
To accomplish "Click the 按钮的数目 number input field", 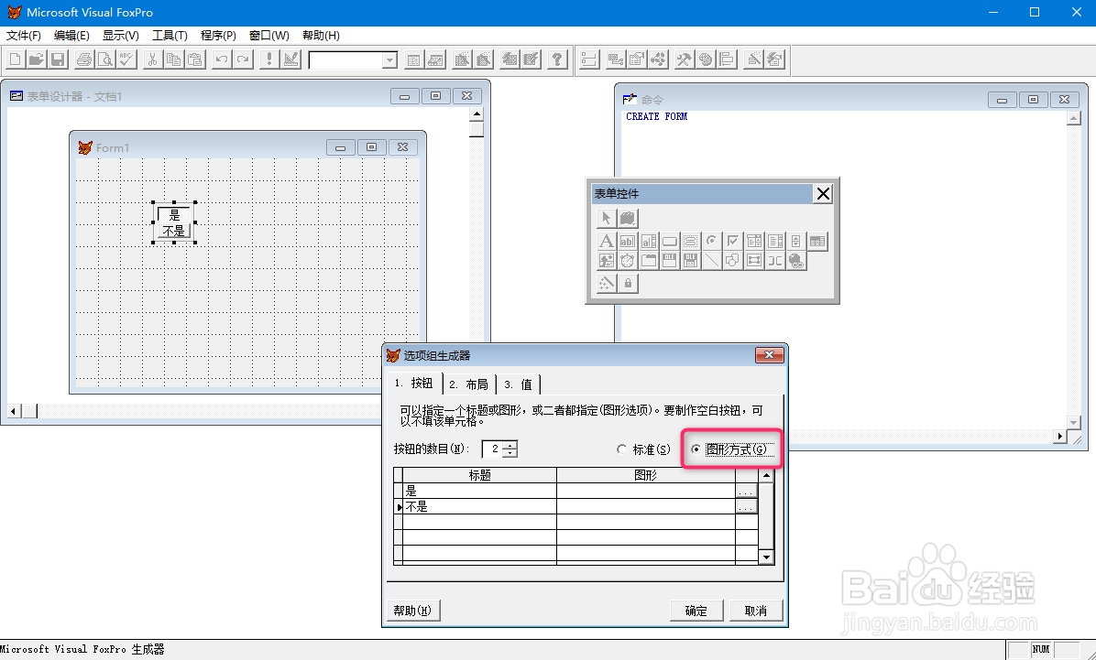I will click(x=494, y=449).
